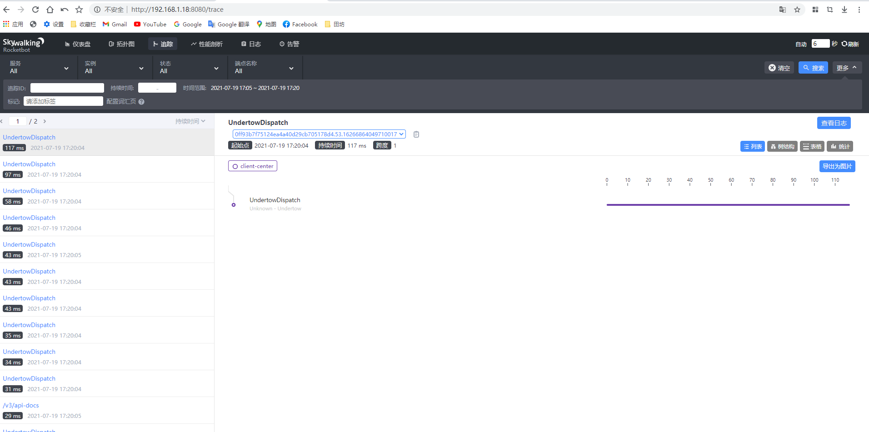Go to previous trace list page
This screenshot has height=432, width=869.
click(x=2, y=121)
